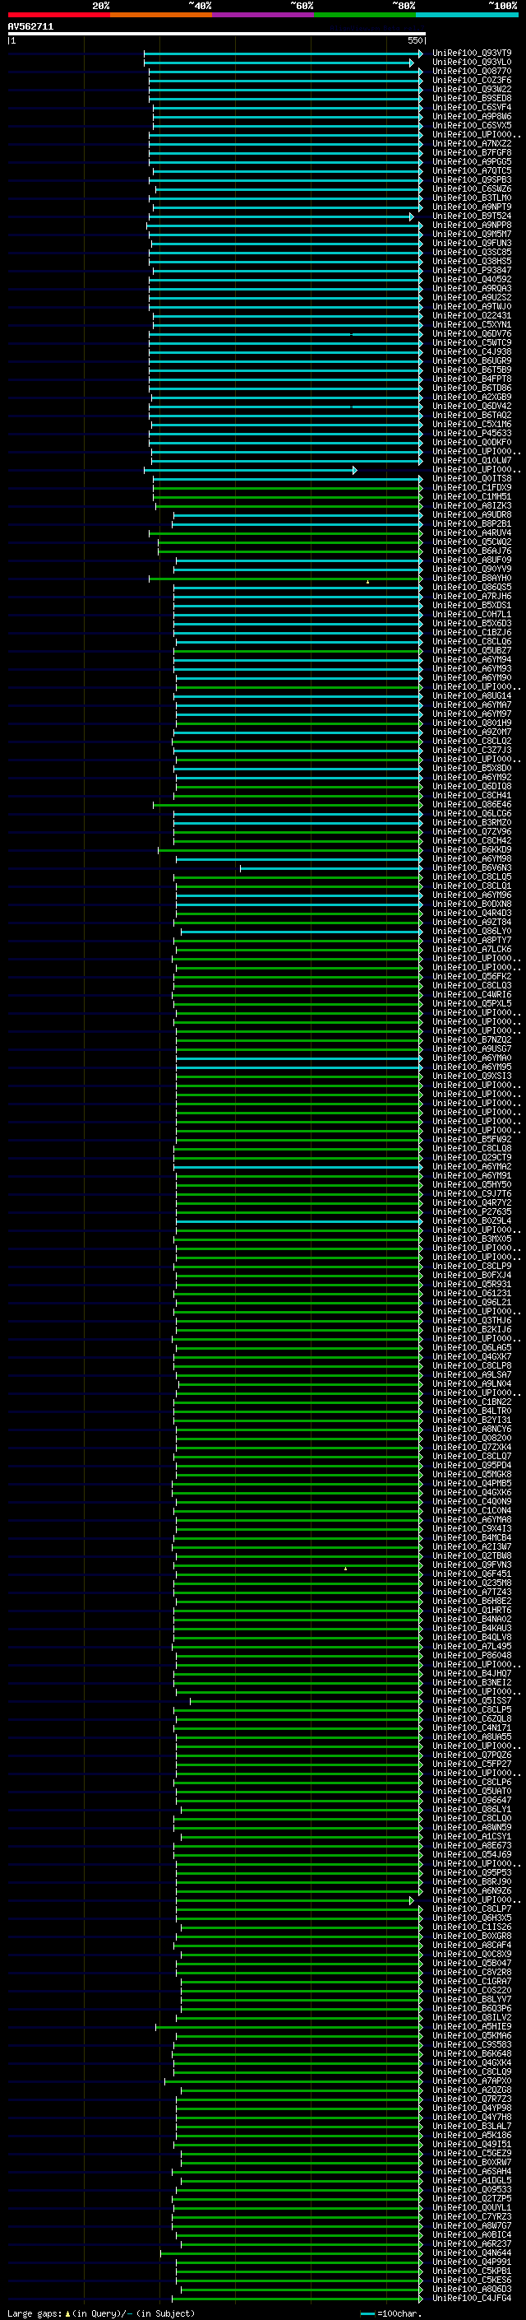Choose UniRef100_Q86E46 in the hit list
526x2320 pixels.
pyautogui.click(x=472, y=804)
